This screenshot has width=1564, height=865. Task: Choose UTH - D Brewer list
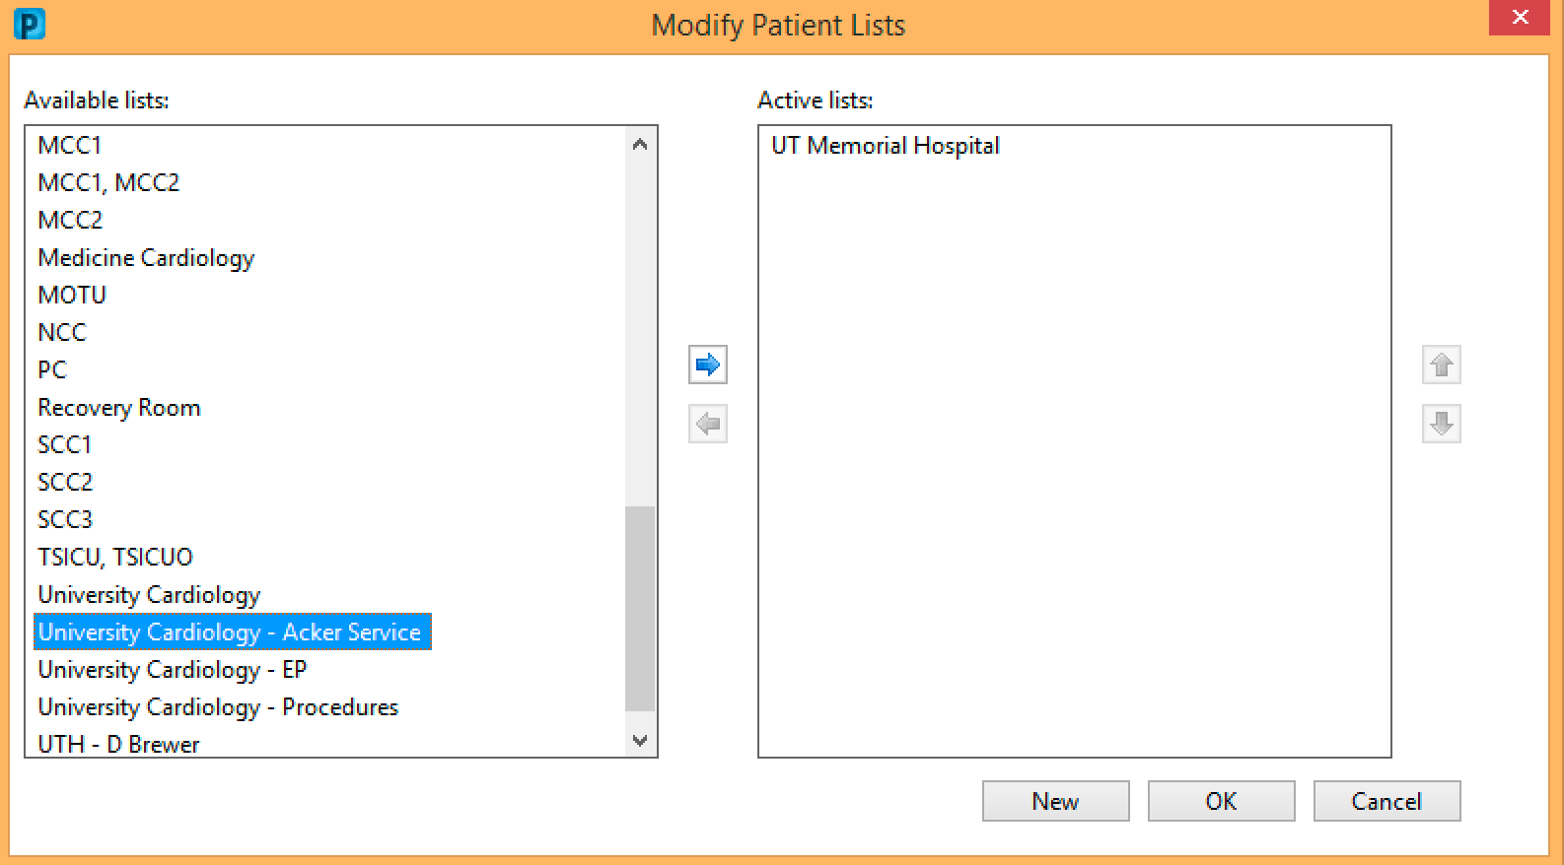pyautogui.click(x=118, y=744)
